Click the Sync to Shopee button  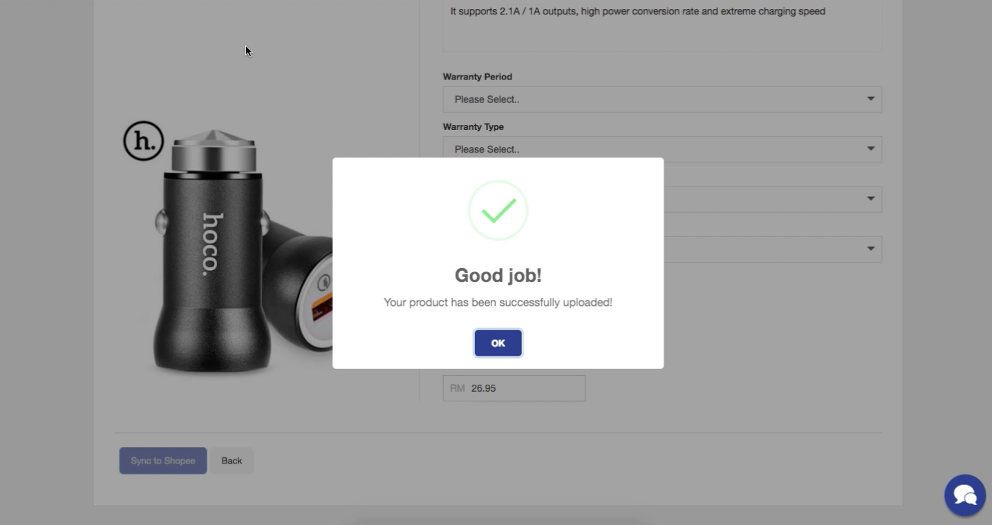click(163, 461)
